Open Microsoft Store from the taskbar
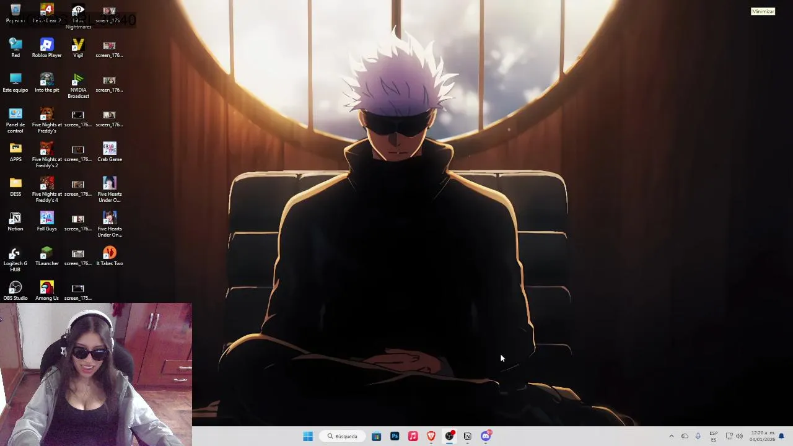793x446 pixels. [376, 436]
